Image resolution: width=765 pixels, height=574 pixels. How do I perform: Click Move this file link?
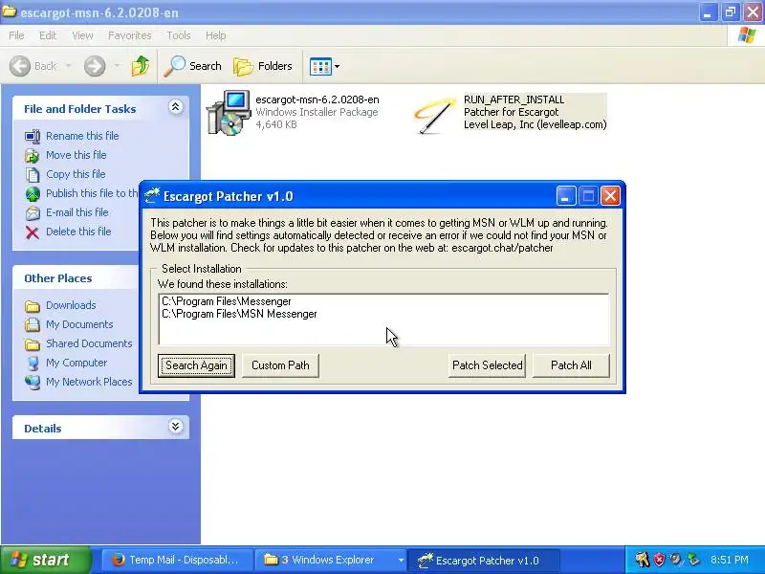point(76,155)
